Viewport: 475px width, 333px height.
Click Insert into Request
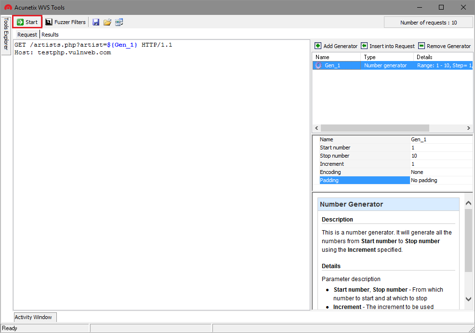click(388, 46)
